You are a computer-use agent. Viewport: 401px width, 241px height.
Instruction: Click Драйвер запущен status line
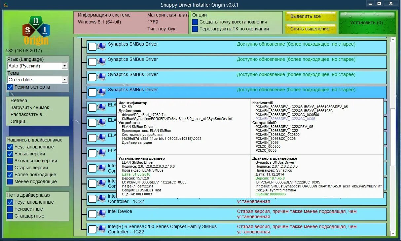click(x=137, y=142)
